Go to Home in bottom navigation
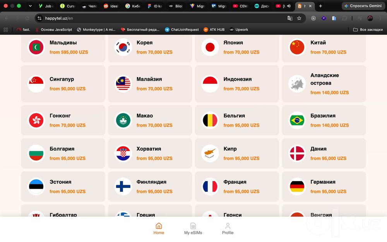This screenshot has width=387, height=242. [x=159, y=229]
